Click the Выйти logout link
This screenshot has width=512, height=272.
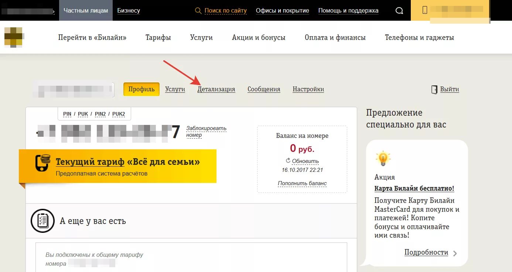(450, 89)
